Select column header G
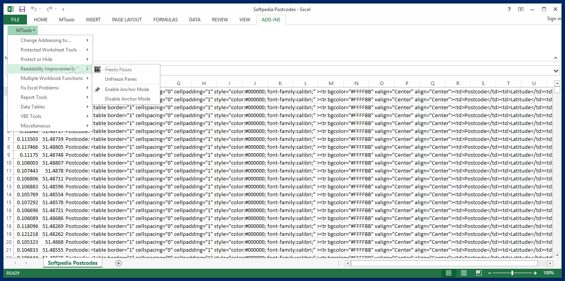 coord(179,83)
